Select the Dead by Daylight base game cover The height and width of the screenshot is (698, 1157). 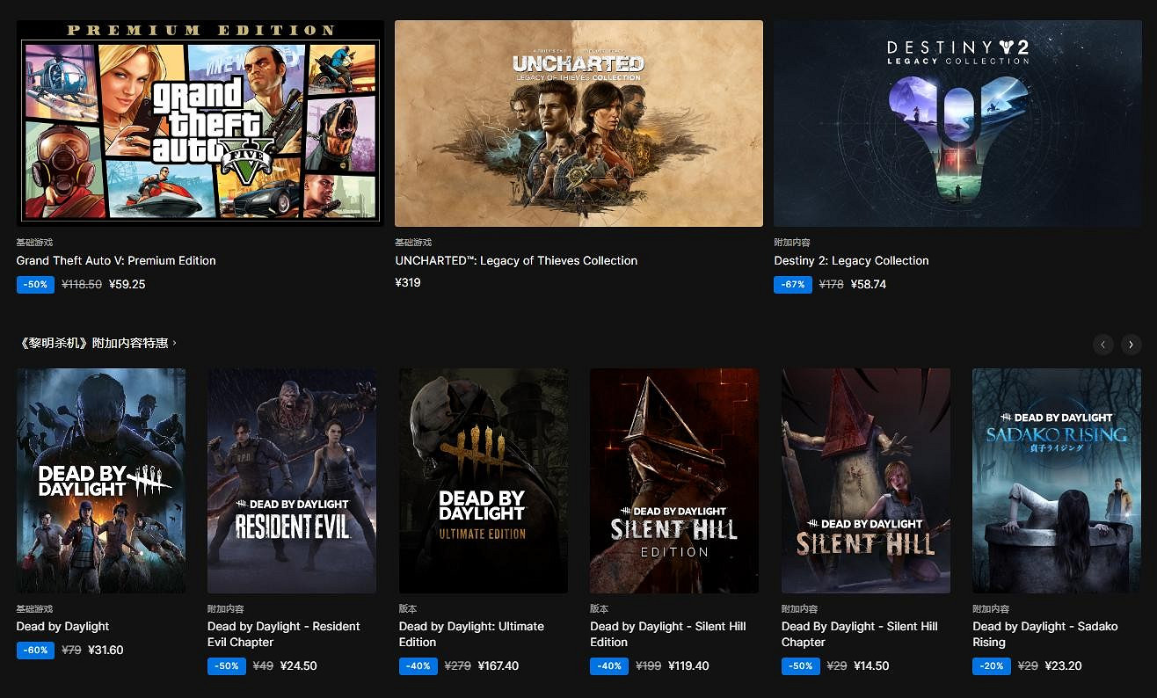[x=101, y=480]
